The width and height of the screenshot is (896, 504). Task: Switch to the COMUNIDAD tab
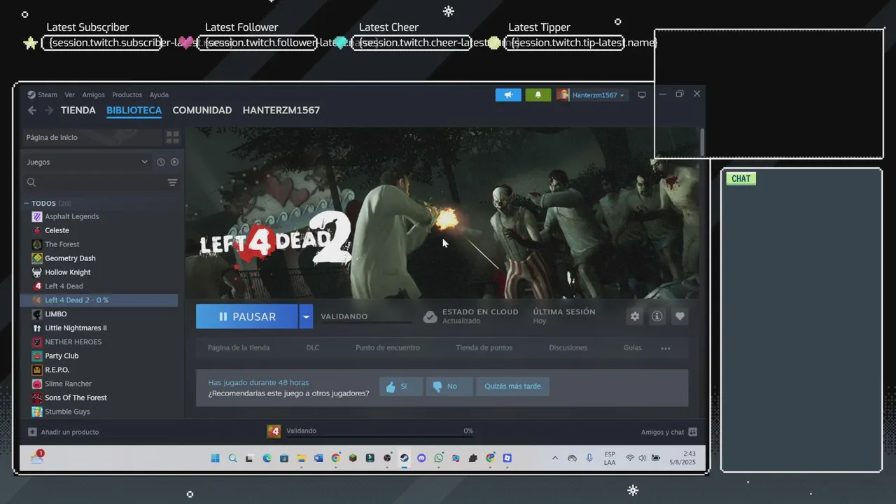click(202, 111)
